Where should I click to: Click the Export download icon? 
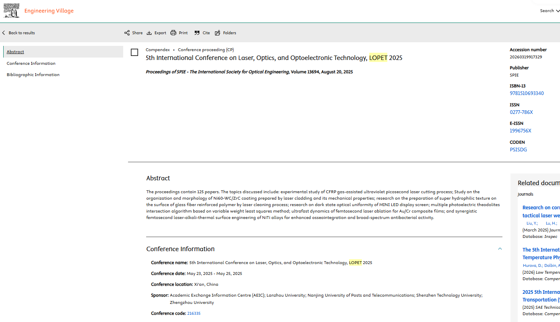tap(149, 33)
